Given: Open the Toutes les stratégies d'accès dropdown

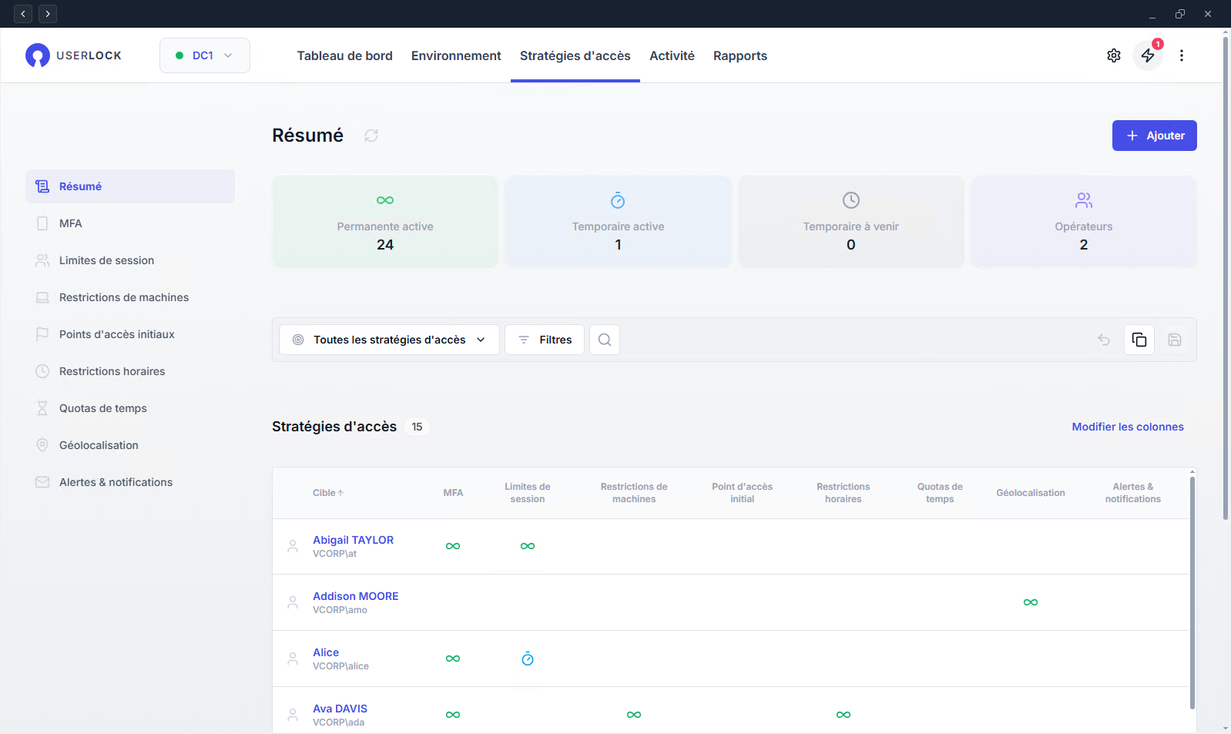Looking at the screenshot, I should [389, 340].
